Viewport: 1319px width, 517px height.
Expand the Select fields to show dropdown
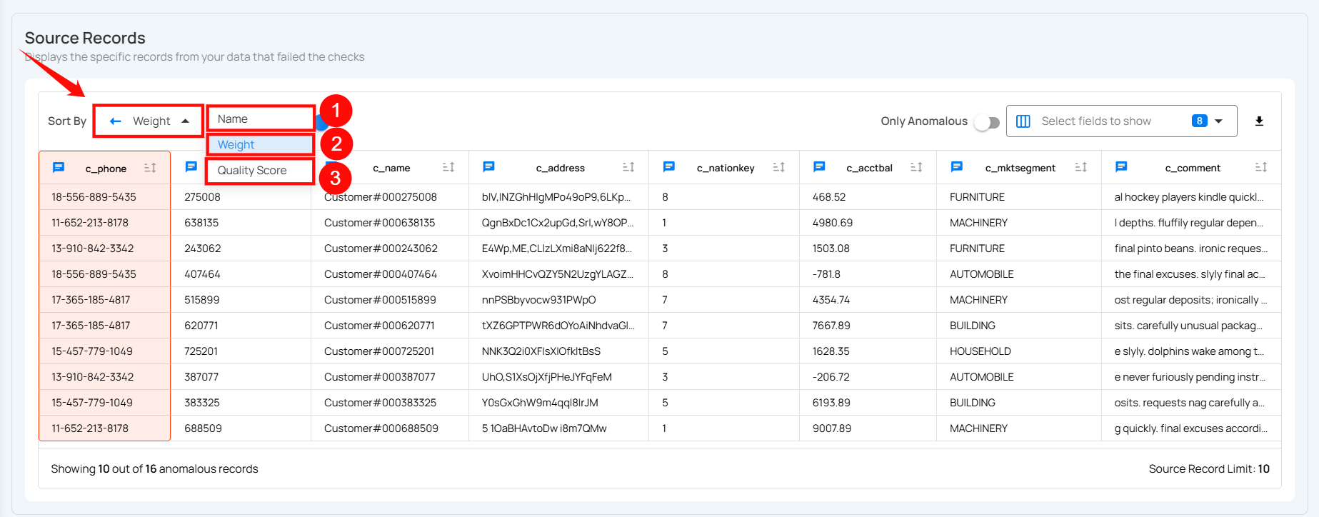point(1218,121)
